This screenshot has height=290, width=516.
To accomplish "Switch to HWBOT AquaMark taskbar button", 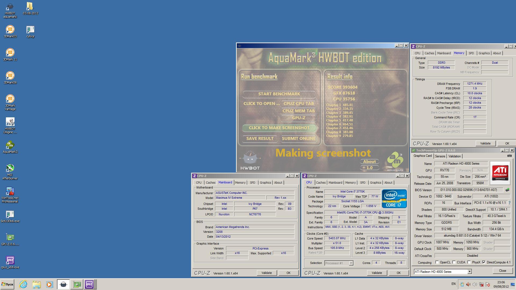I will [x=63, y=284].
